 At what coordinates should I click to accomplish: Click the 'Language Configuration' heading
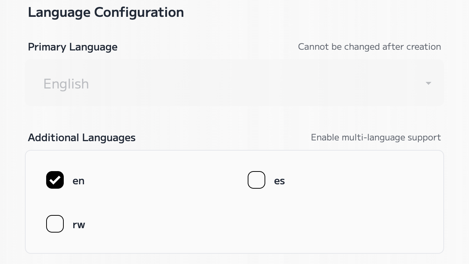click(x=106, y=12)
